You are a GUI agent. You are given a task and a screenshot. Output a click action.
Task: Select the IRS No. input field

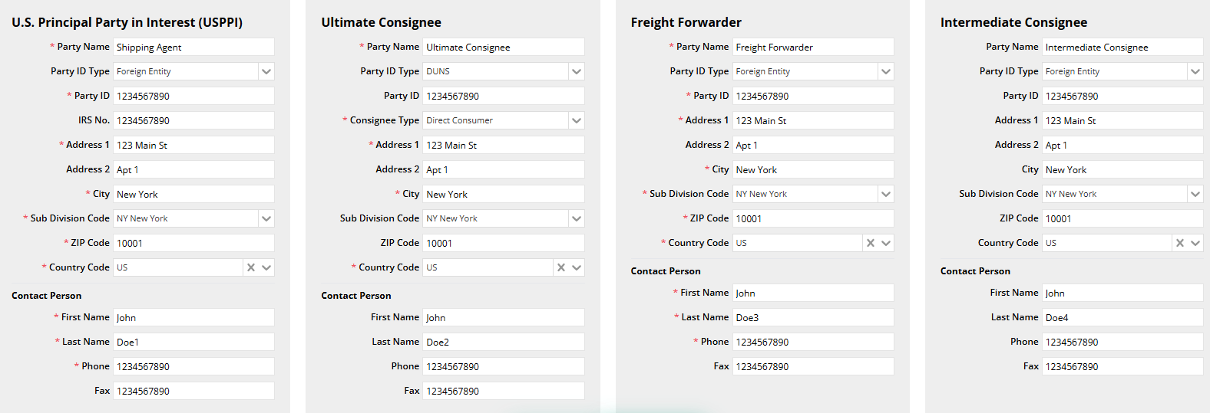(193, 120)
